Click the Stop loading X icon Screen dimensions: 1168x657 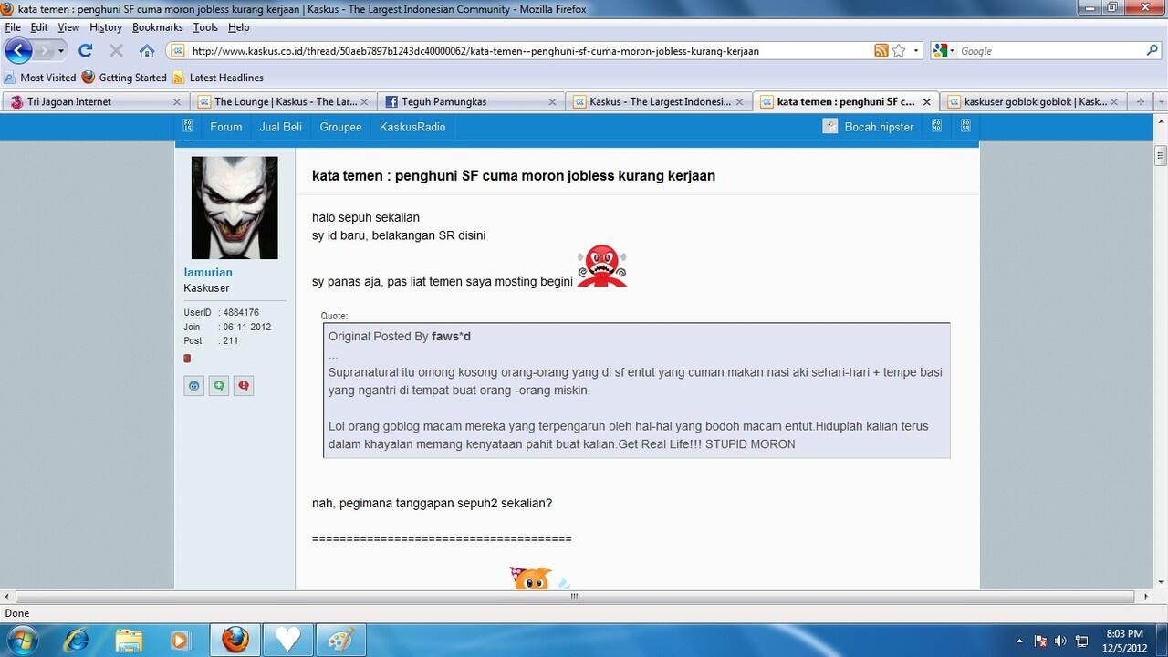[x=116, y=51]
